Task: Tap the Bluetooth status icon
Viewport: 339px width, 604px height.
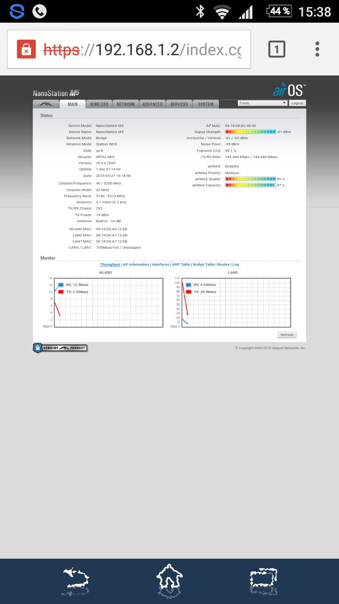Action: click(x=200, y=11)
